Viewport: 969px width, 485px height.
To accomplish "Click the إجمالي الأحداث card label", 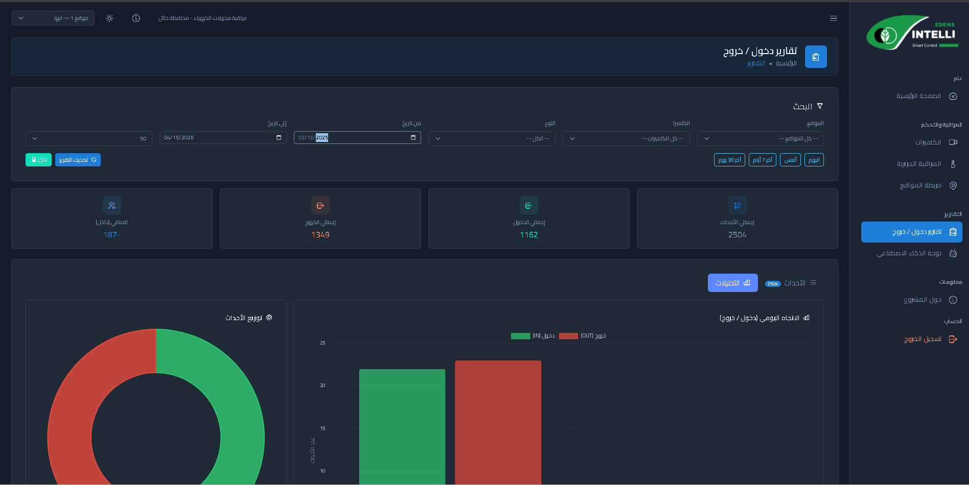I will (737, 222).
